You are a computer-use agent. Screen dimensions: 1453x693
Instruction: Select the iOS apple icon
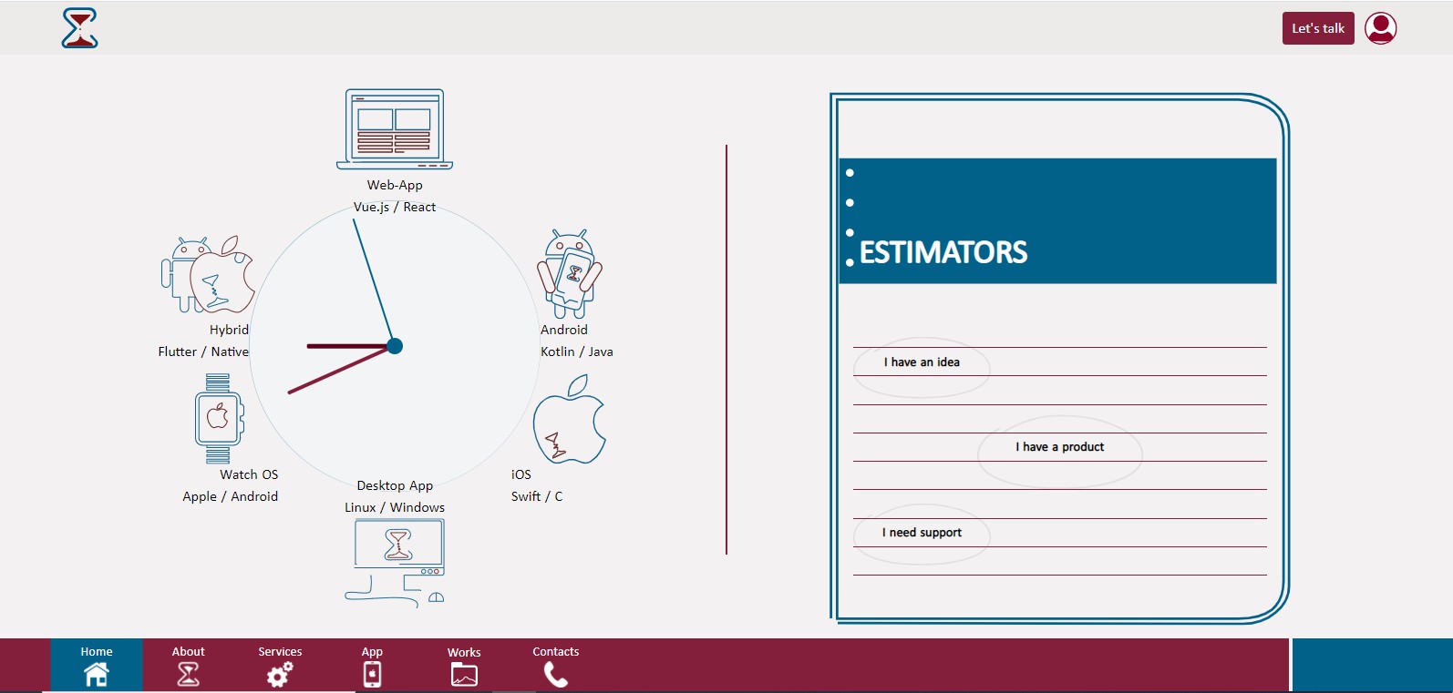[x=570, y=419]
